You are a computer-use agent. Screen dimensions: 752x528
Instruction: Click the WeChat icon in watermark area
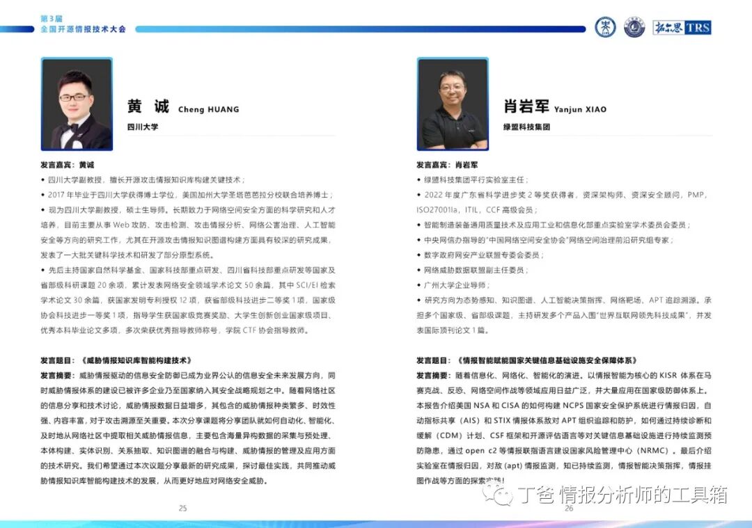pos(497,493)
